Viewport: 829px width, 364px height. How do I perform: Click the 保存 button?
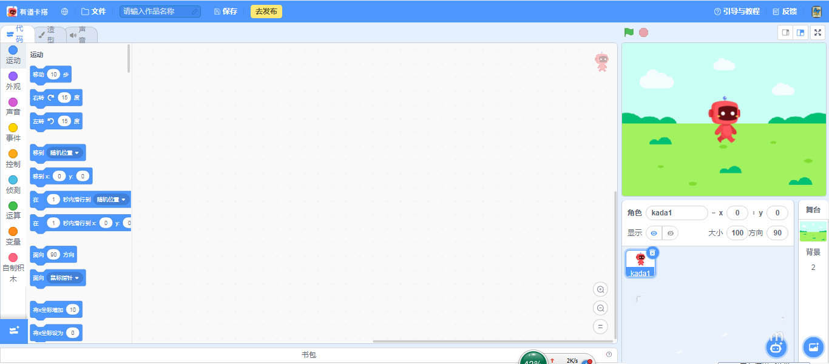(226, 12)
